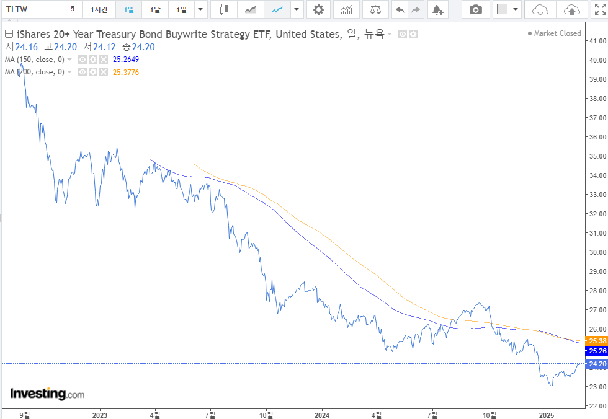
Task: Select the 1달 interval
Action: pyautogui.click(x=155, y=9)
